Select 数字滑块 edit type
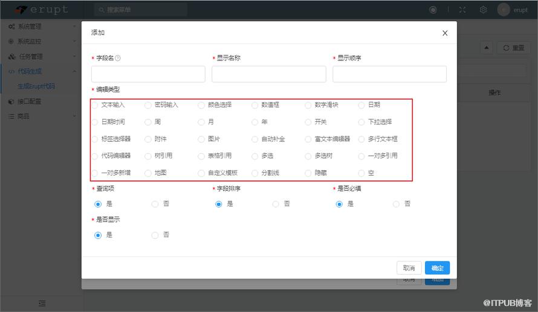 click(308, 105)
